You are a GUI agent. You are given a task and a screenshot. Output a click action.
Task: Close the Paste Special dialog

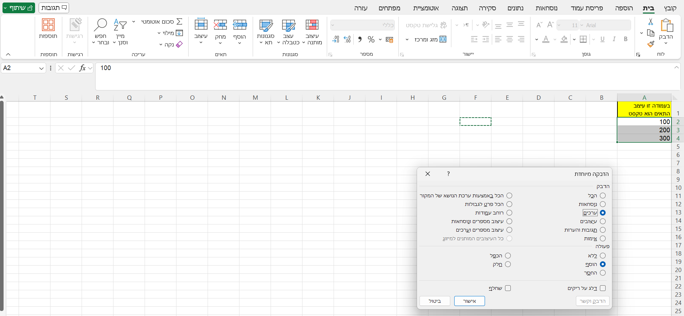click(428, 174)
